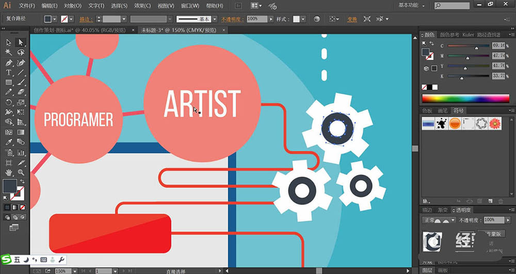This screenshot has height=274, width=516.
Task: Select the Symbol Sprayer tool
Action: [x=9, y=152]
